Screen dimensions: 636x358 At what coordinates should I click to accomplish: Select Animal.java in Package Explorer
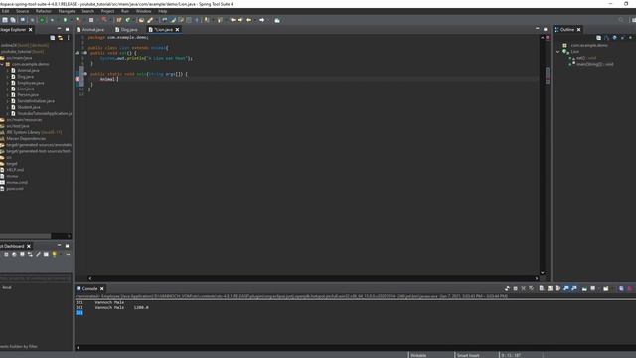pyautogui.click(x=28, y=71)
